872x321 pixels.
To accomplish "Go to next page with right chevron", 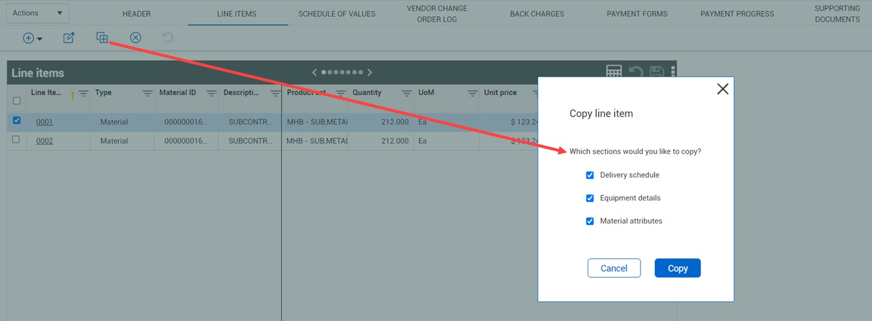I will click(370, 73).
